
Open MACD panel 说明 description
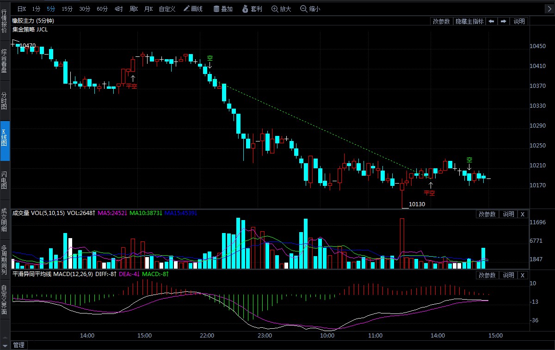pos(508,275)
